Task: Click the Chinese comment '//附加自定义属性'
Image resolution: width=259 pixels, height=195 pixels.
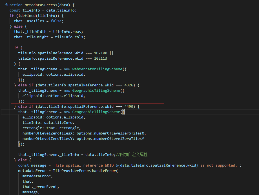Action: point(132,154)
